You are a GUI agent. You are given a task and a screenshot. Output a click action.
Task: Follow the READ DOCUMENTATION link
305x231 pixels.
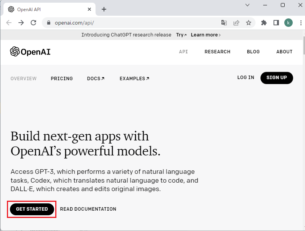pyautogui.click(x=88, y=209)
